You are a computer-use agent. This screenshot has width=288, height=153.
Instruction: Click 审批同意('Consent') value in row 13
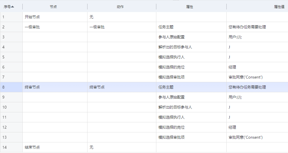(246, 137)
